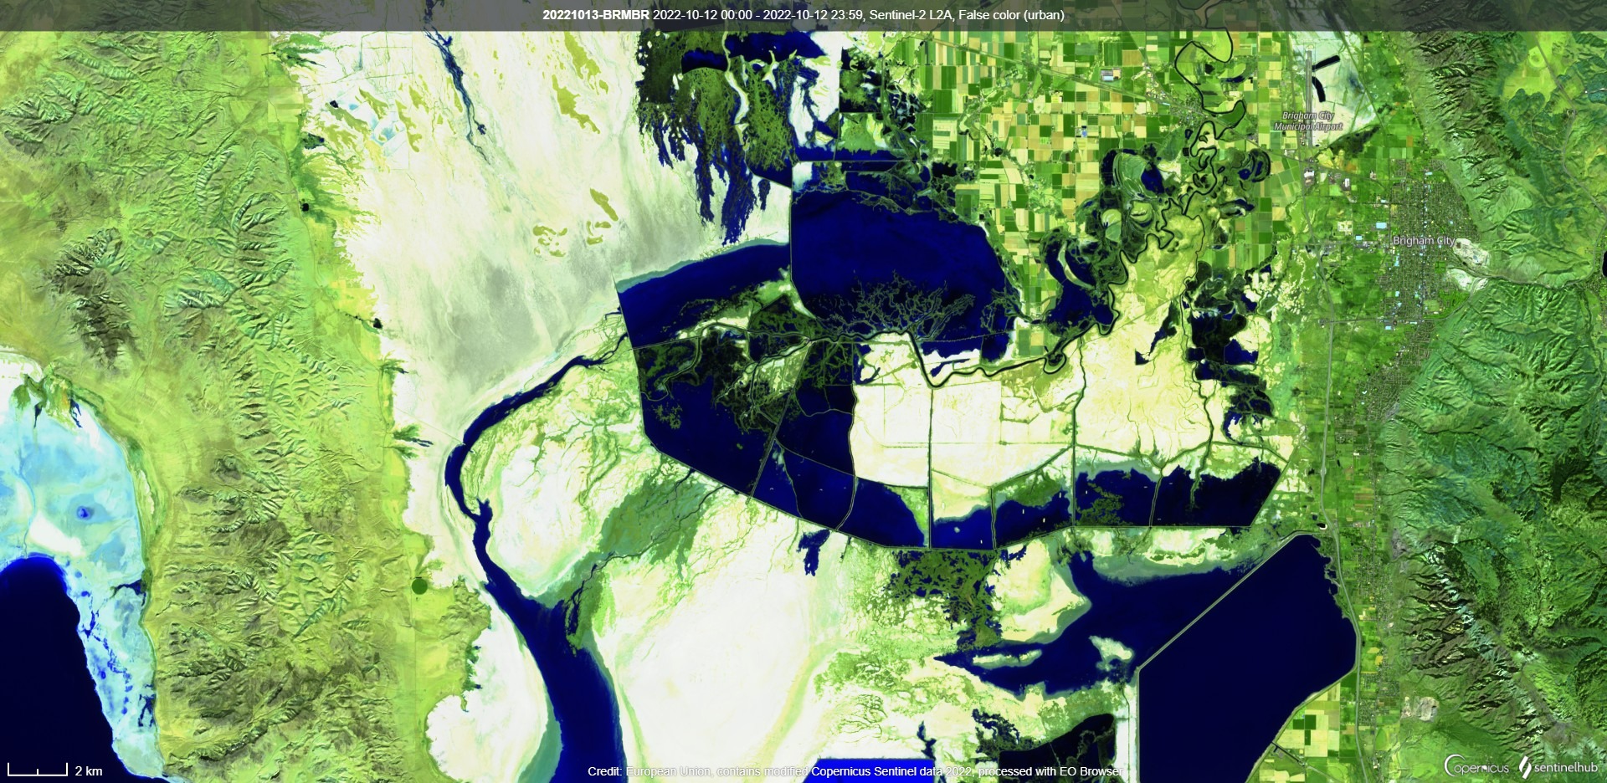The width and height of the screenshot is (1607, 783).
Task: Click the '2 km' scale label text
Action: coord(89,771)
